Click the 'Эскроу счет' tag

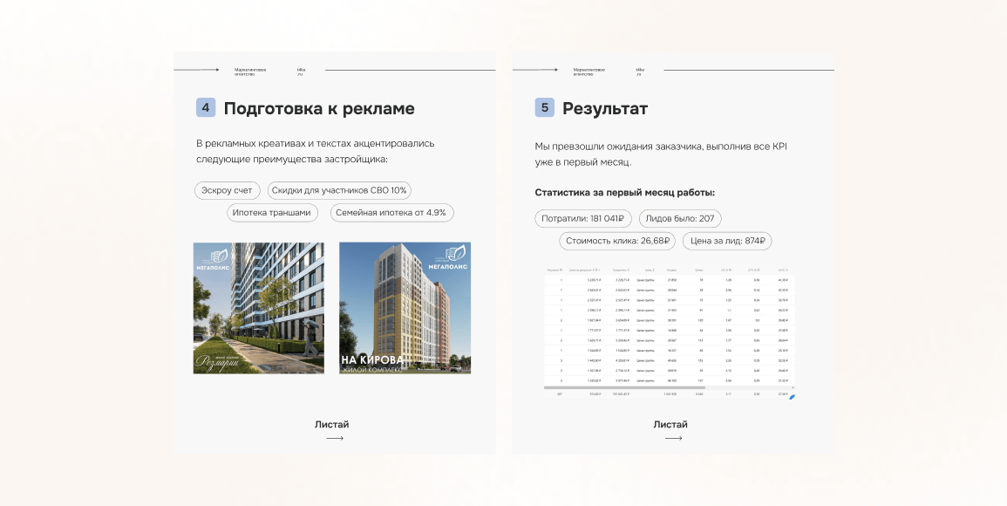[x=228, y=191]
